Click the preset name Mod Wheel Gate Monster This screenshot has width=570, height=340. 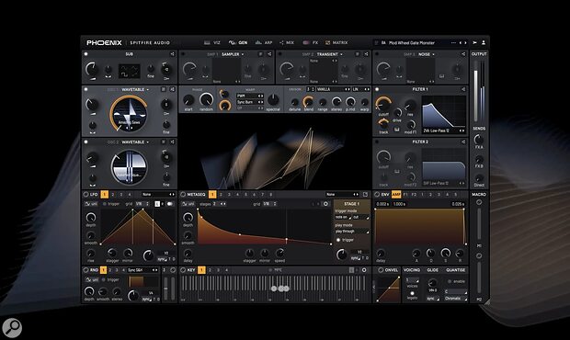point(412,42)
